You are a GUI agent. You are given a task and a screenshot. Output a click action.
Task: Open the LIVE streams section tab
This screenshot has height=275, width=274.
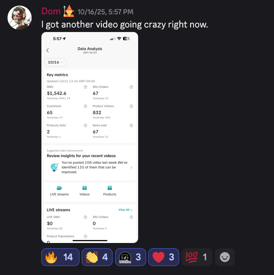tap(59, 191)
